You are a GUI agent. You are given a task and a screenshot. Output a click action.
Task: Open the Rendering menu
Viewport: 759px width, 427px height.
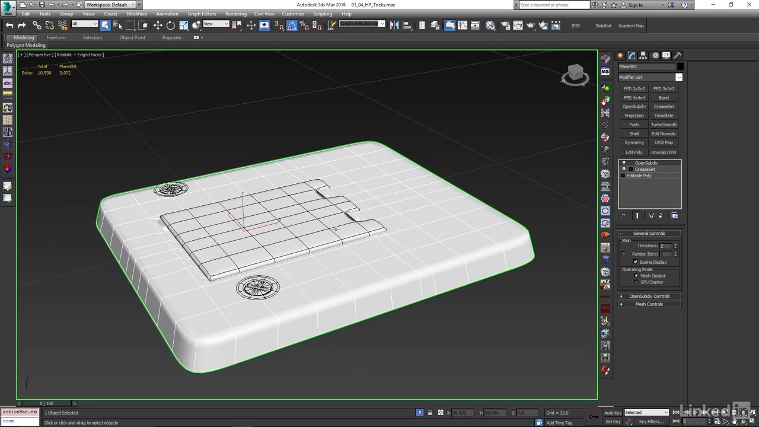click(x=235, y=14)
